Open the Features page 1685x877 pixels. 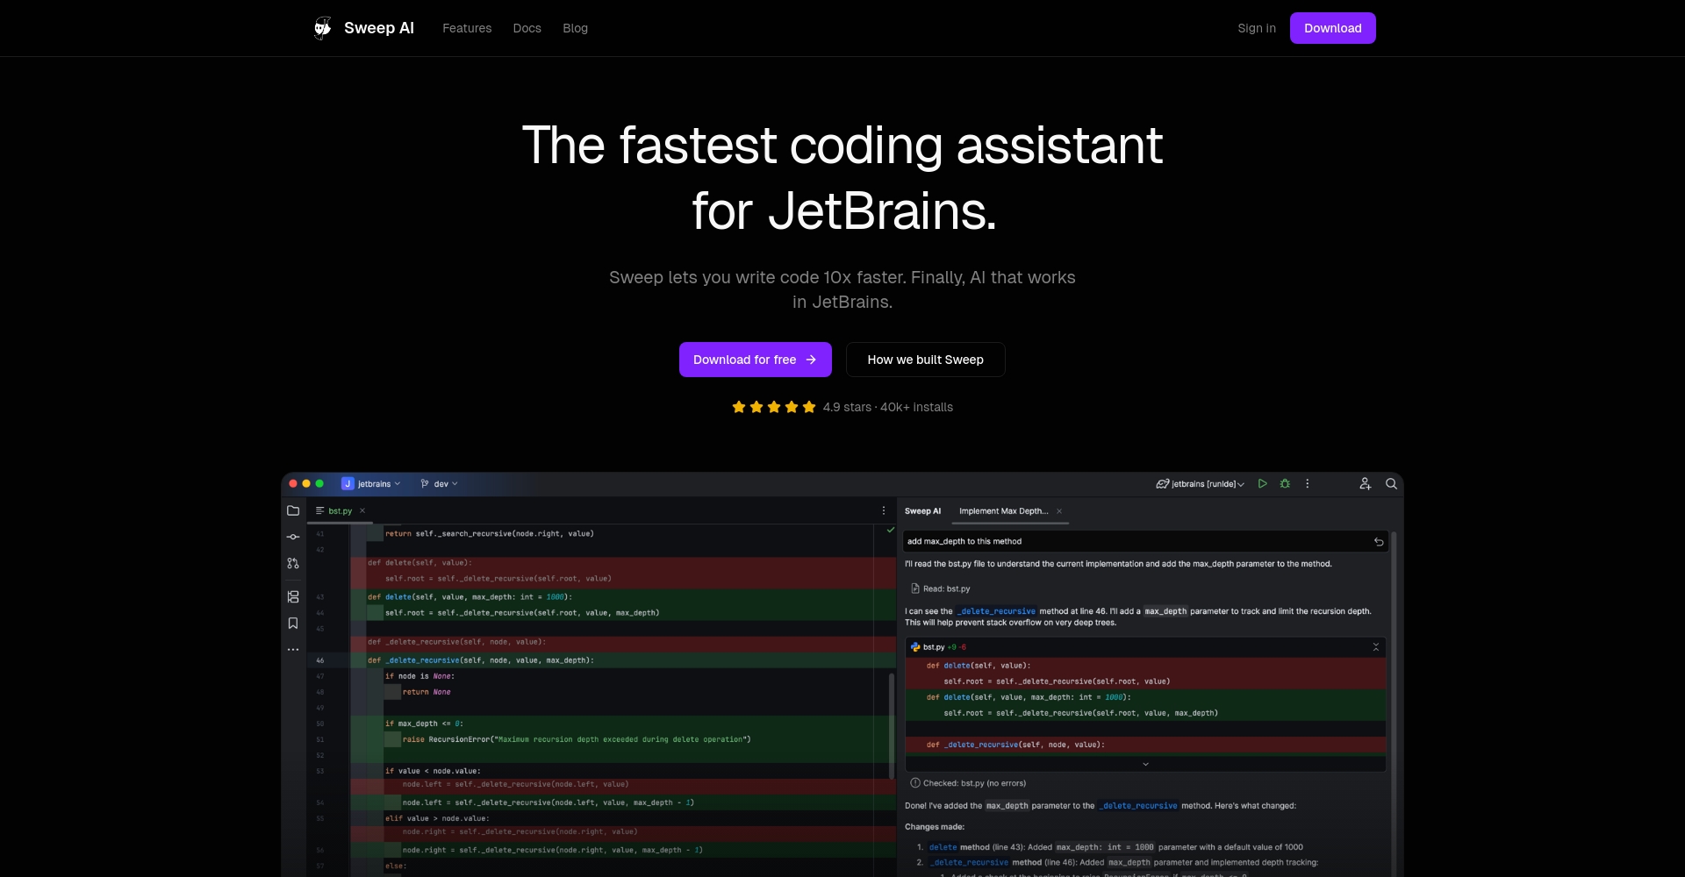coord(467,28)
